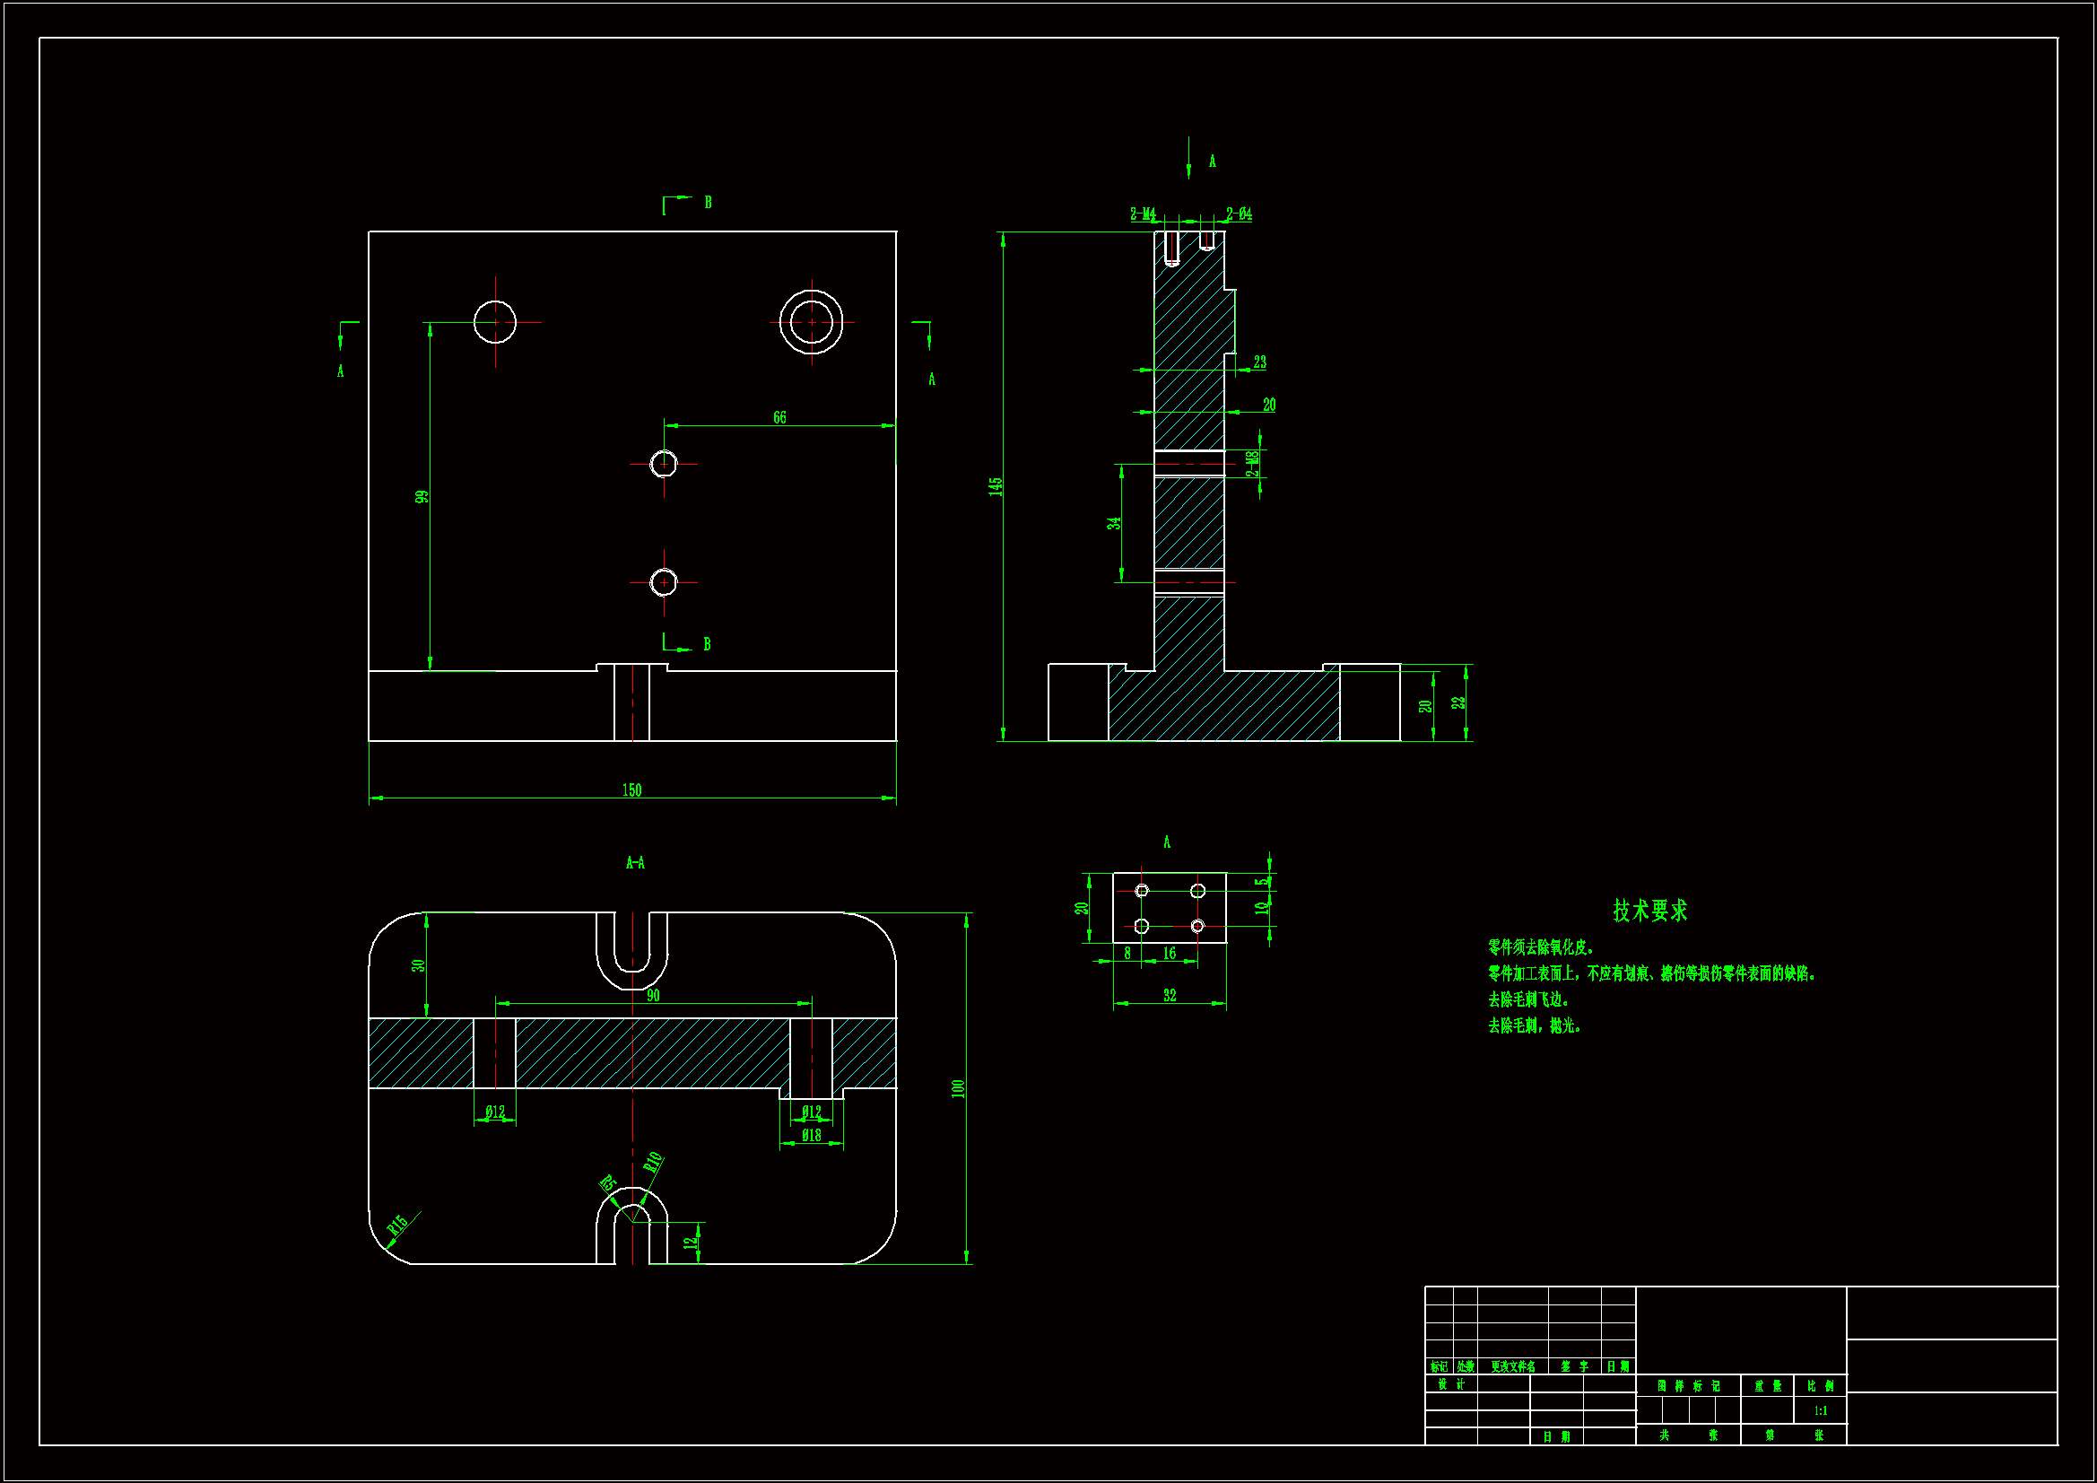Screen dimensions: 2097x1483
Task: Select the A-A section view label
Action: (x=635, y=862)
